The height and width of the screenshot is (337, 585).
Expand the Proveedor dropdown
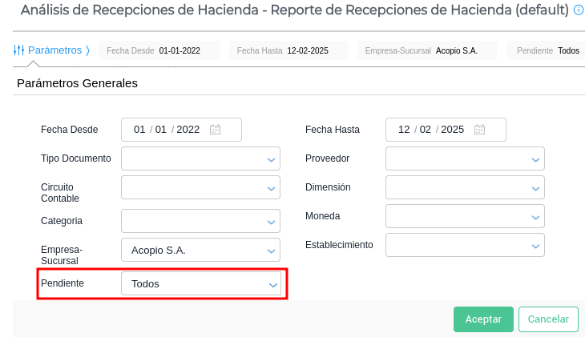(465, 158)
